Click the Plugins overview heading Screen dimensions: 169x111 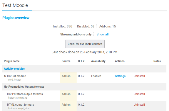click(x=16, y=18)
